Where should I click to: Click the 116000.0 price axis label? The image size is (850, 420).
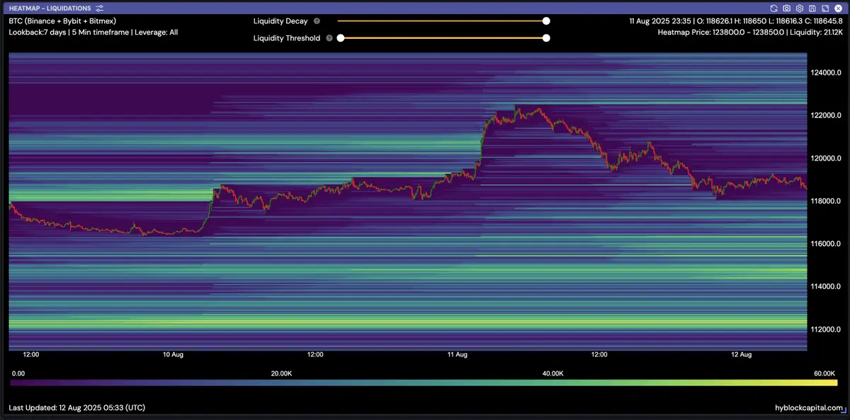(x=825, y=243)
